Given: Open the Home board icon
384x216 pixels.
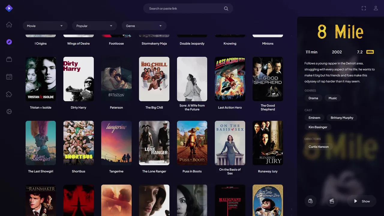Looking at the screenshot, I should (x=9, y=25).
